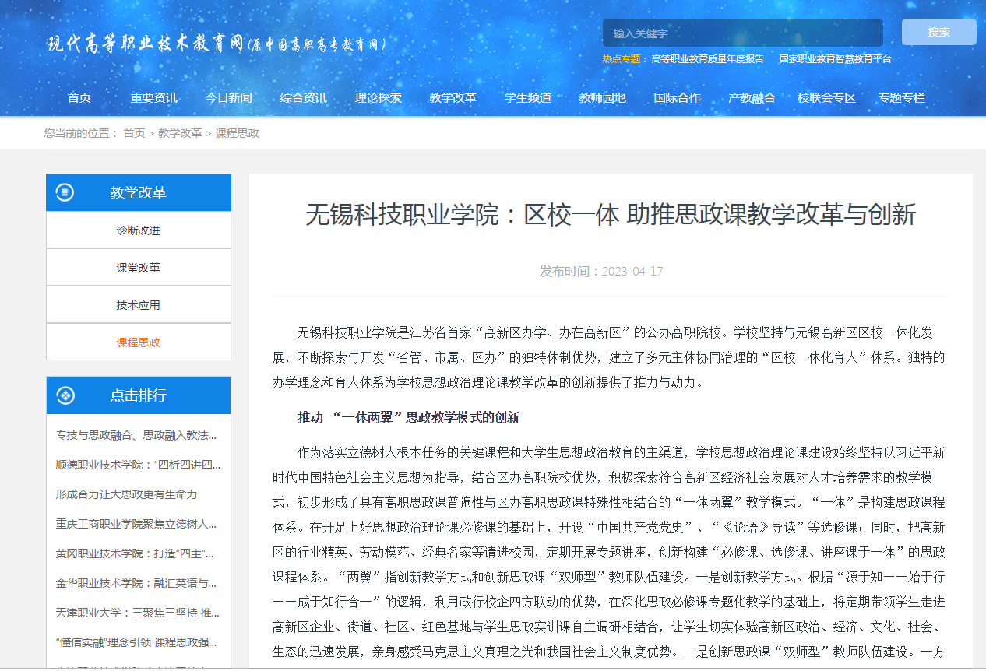Click the site logo 现代高等职业技术教育网

[x=217, y=44]
